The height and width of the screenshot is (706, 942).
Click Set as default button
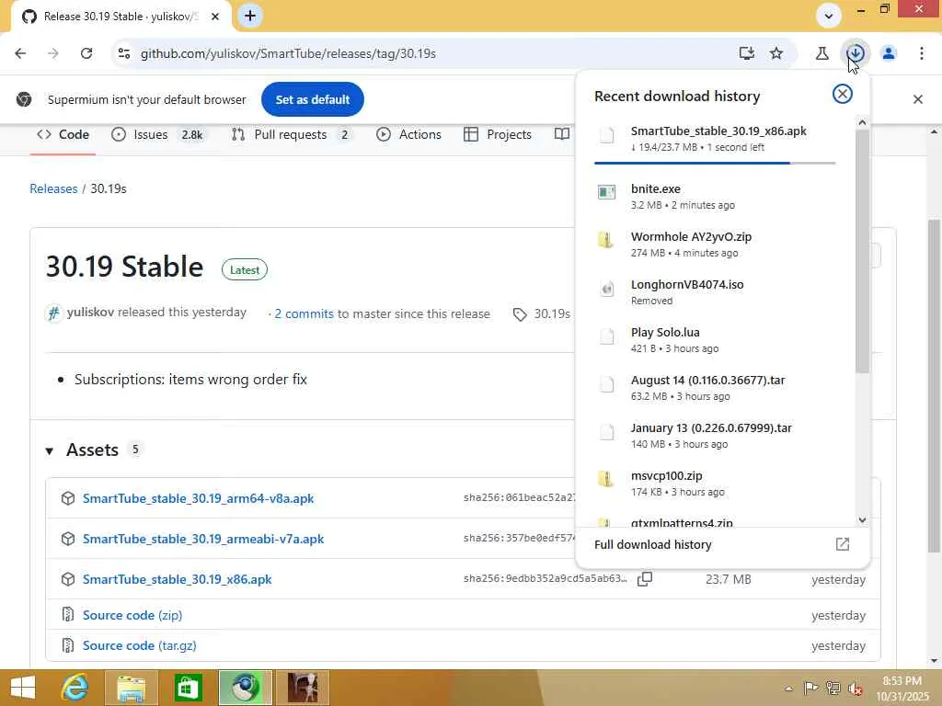[313, 99]
